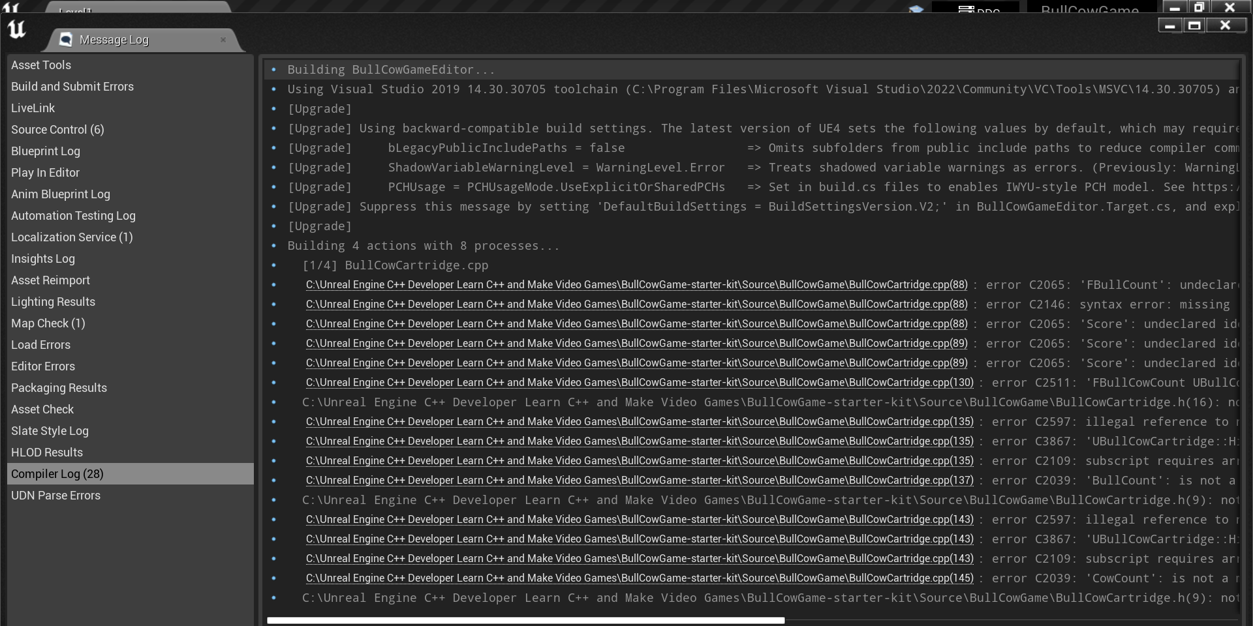Viewport: 1253px width, 626px height.
Task: Select the UDN Parse Errors category
Action: (56, 496)
